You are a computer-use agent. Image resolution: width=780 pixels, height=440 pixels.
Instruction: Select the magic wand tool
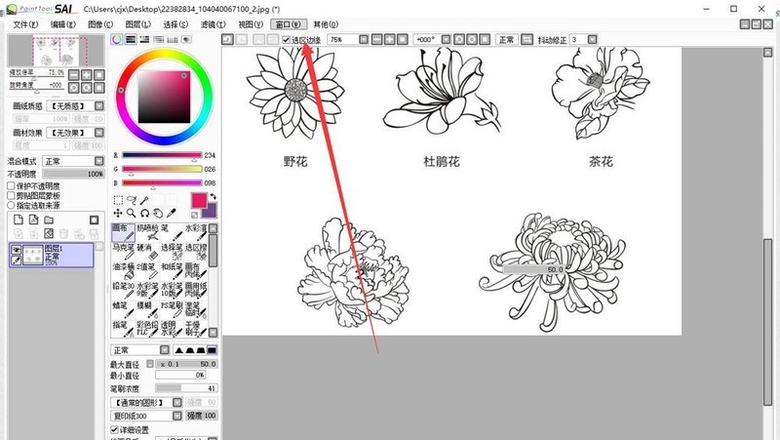[x=144, y=200]
